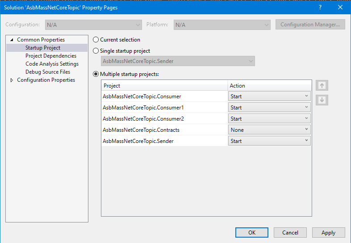Click the OK button
This screenshot has width=351, height=243.
tap(252, 232)
